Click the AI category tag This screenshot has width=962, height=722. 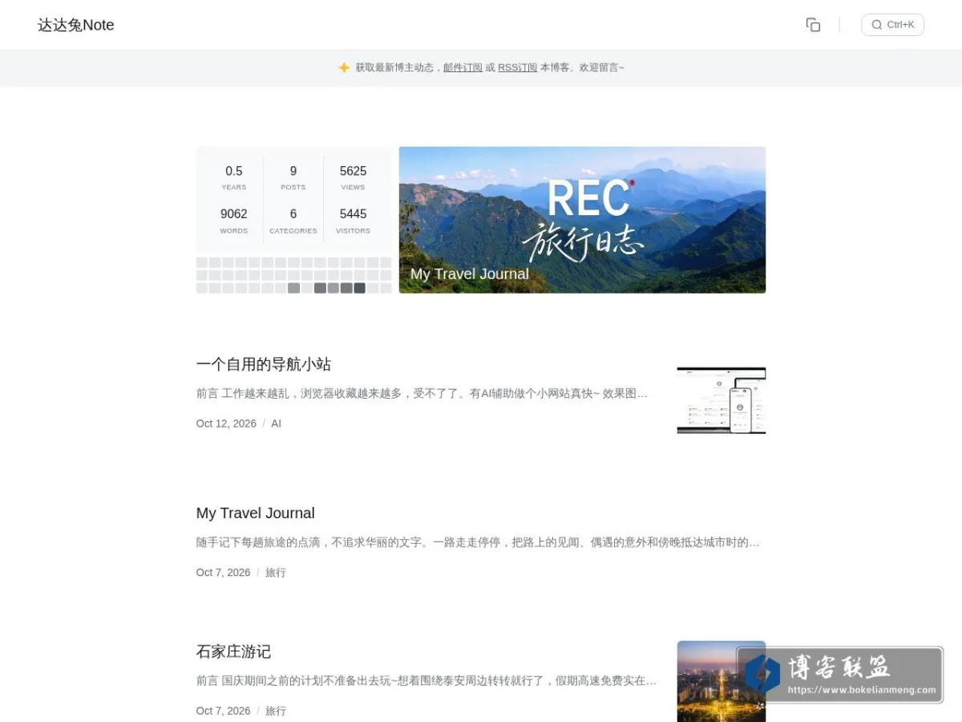pos(276,424)
